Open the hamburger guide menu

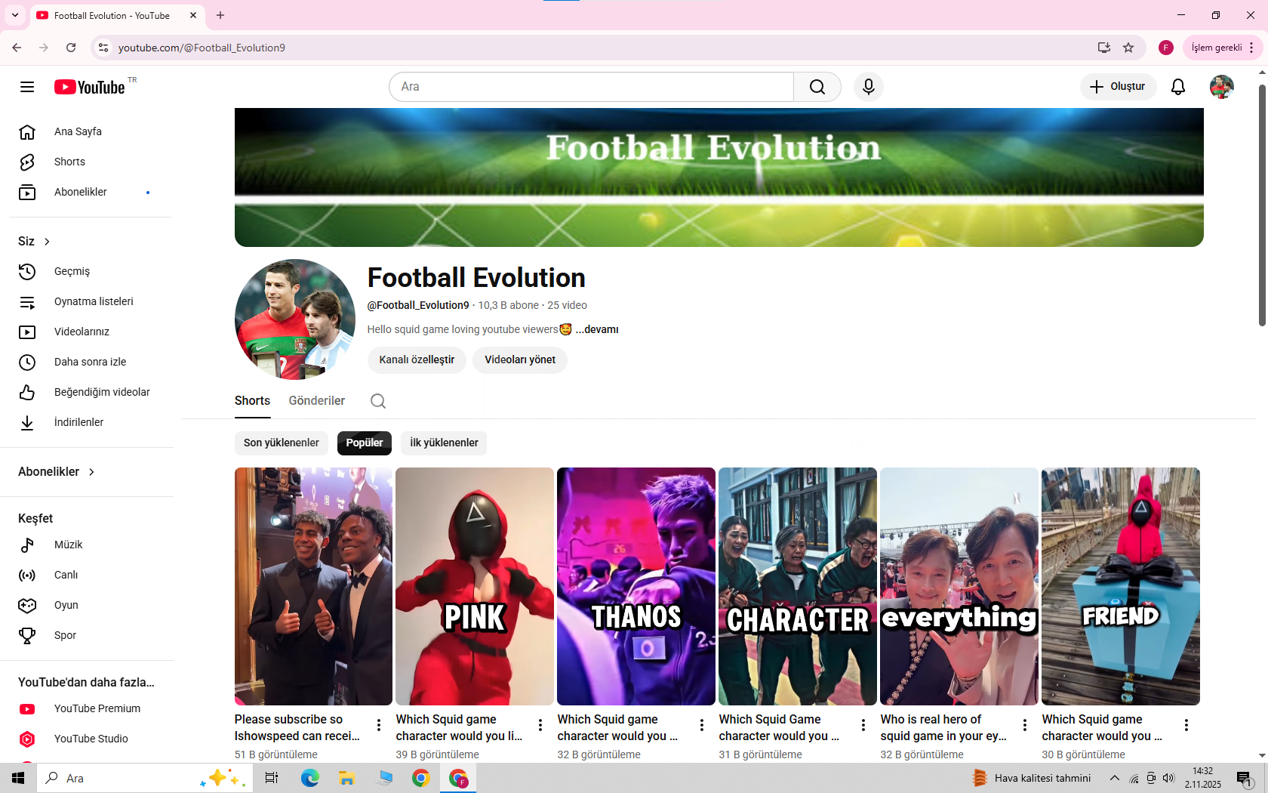[x=27, y=87]
